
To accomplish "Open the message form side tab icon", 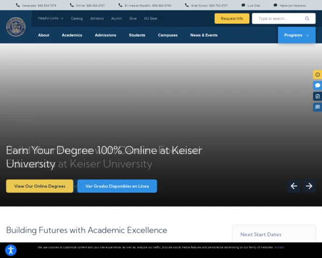I will pyautogui.click(x=318, y=107).
